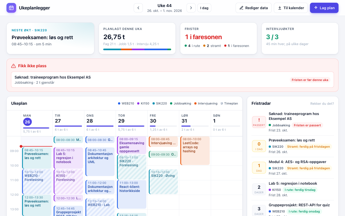Open the unplaced traineeprogram task row
Image resolution: width=345 pixels, height=216 pixels.
pyautogui.click(x=172, y=80)
